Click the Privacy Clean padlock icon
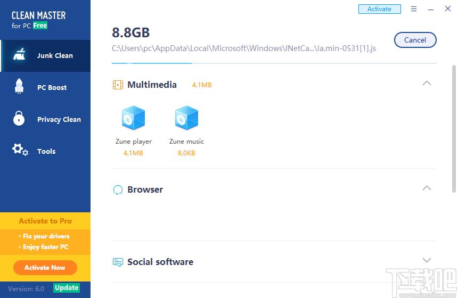The width and height of the screenshot is (458, 298). click(x=19, y=118)
